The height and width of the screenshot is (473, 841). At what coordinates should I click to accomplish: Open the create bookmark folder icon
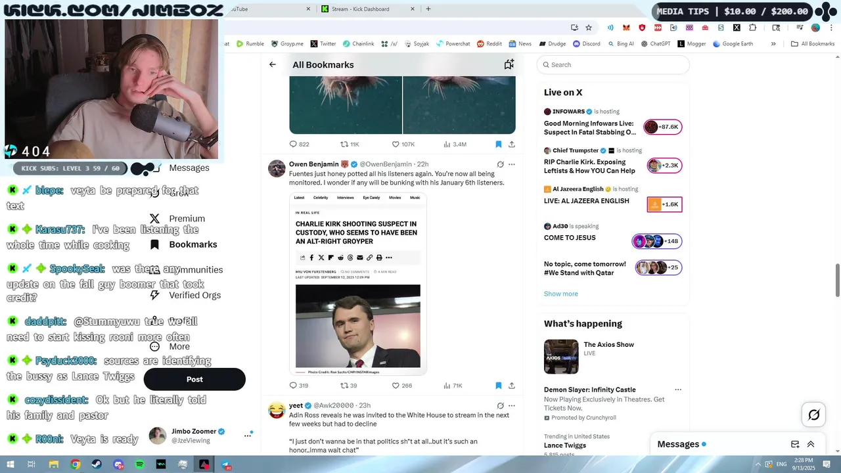point(509,64)
